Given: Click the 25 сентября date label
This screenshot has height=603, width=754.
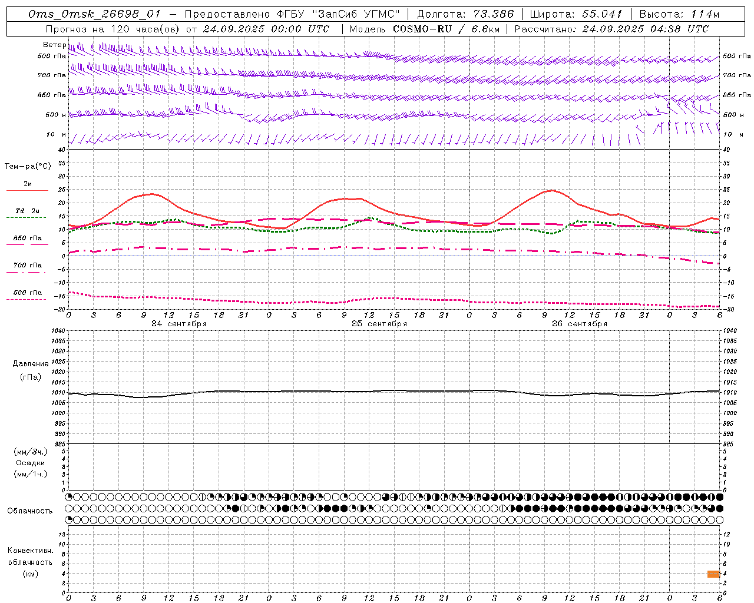Looking at the screenshot, I should pyautogui.click(x=379, y=324).
